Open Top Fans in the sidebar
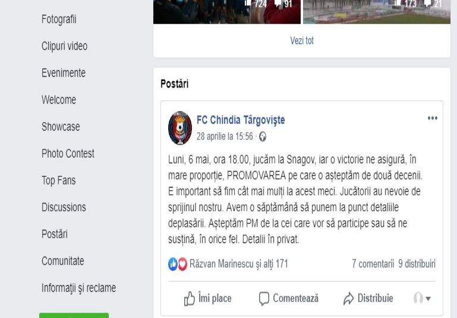457x318 pixels. pos(59,180)
